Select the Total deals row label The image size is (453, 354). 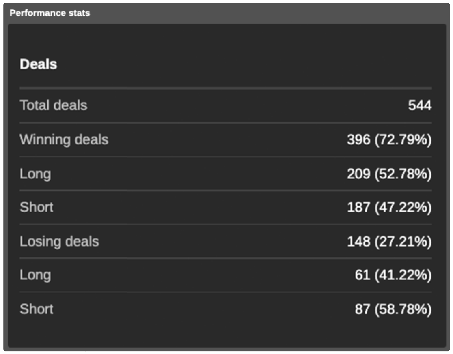point(53,105)
